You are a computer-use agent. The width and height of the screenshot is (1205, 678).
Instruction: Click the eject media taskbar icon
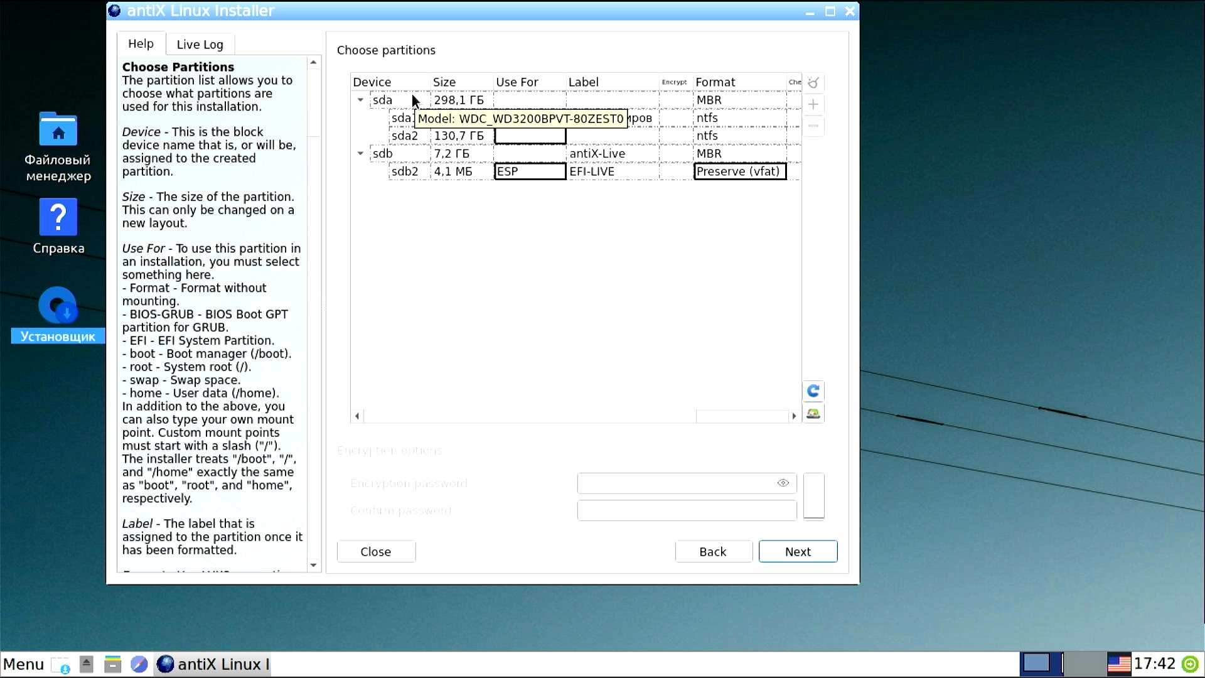pos(87,664)
